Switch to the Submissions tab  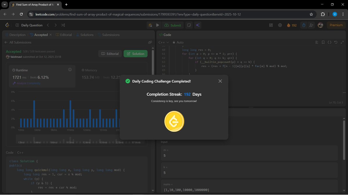click(x=109, y=35)
